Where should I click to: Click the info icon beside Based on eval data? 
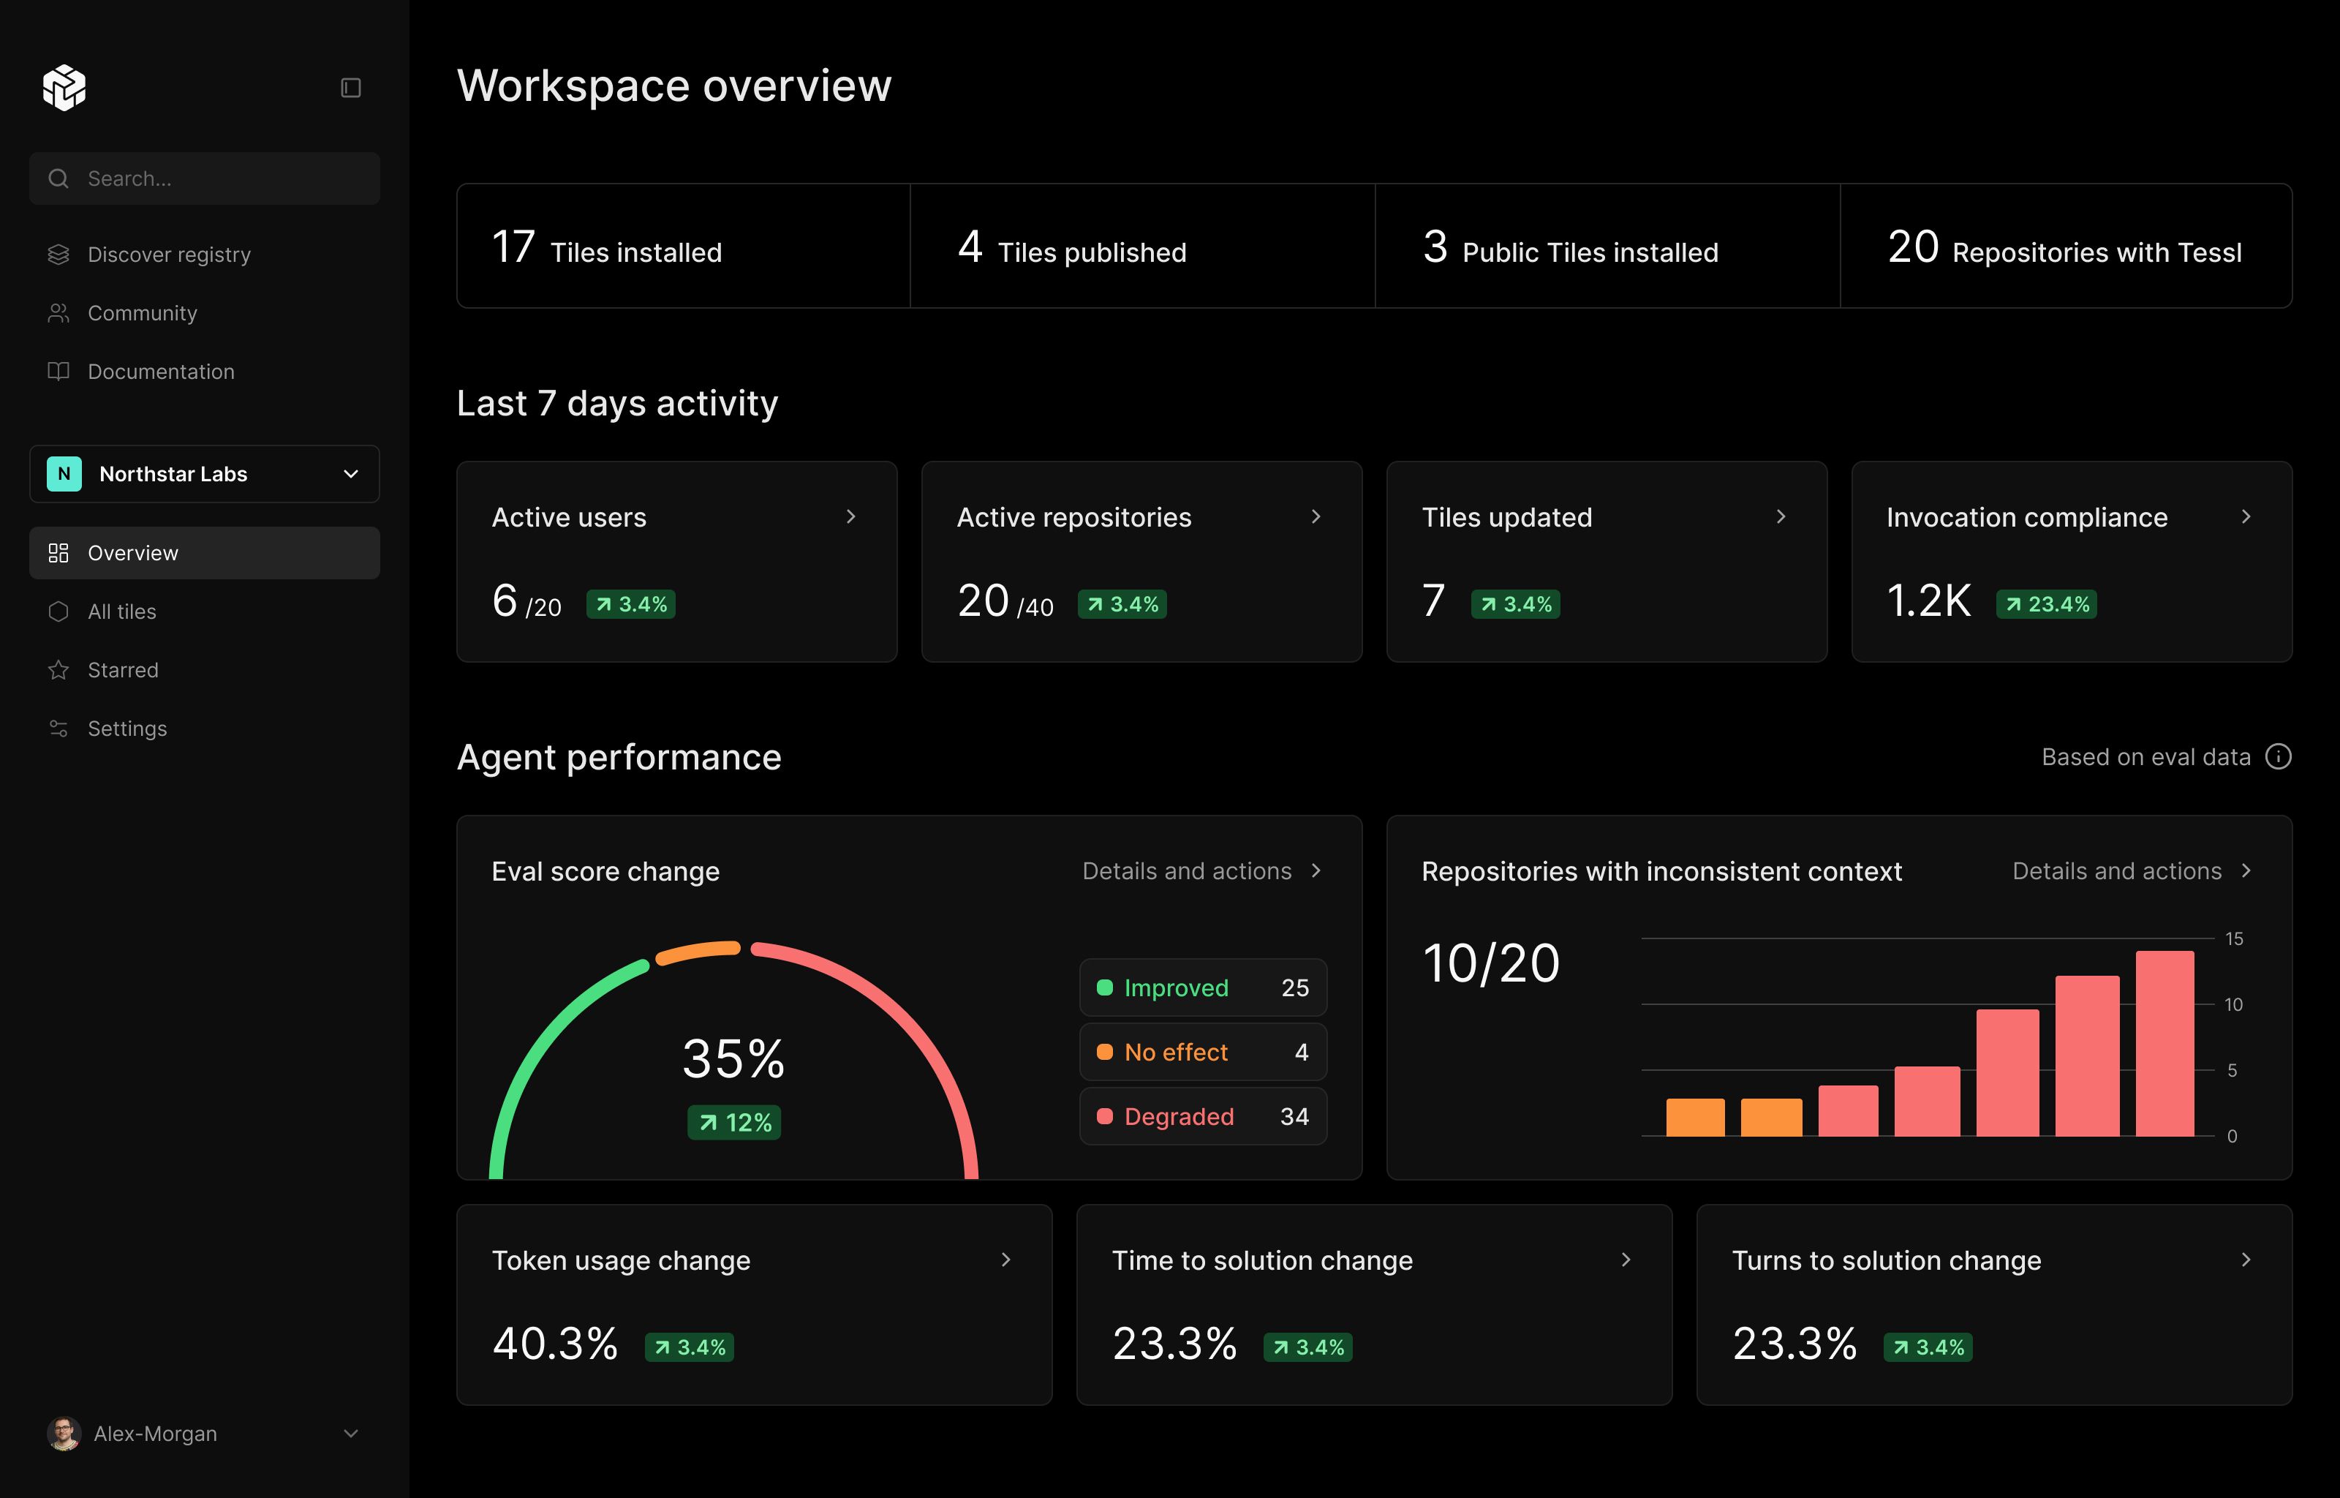pos(2278,757)
